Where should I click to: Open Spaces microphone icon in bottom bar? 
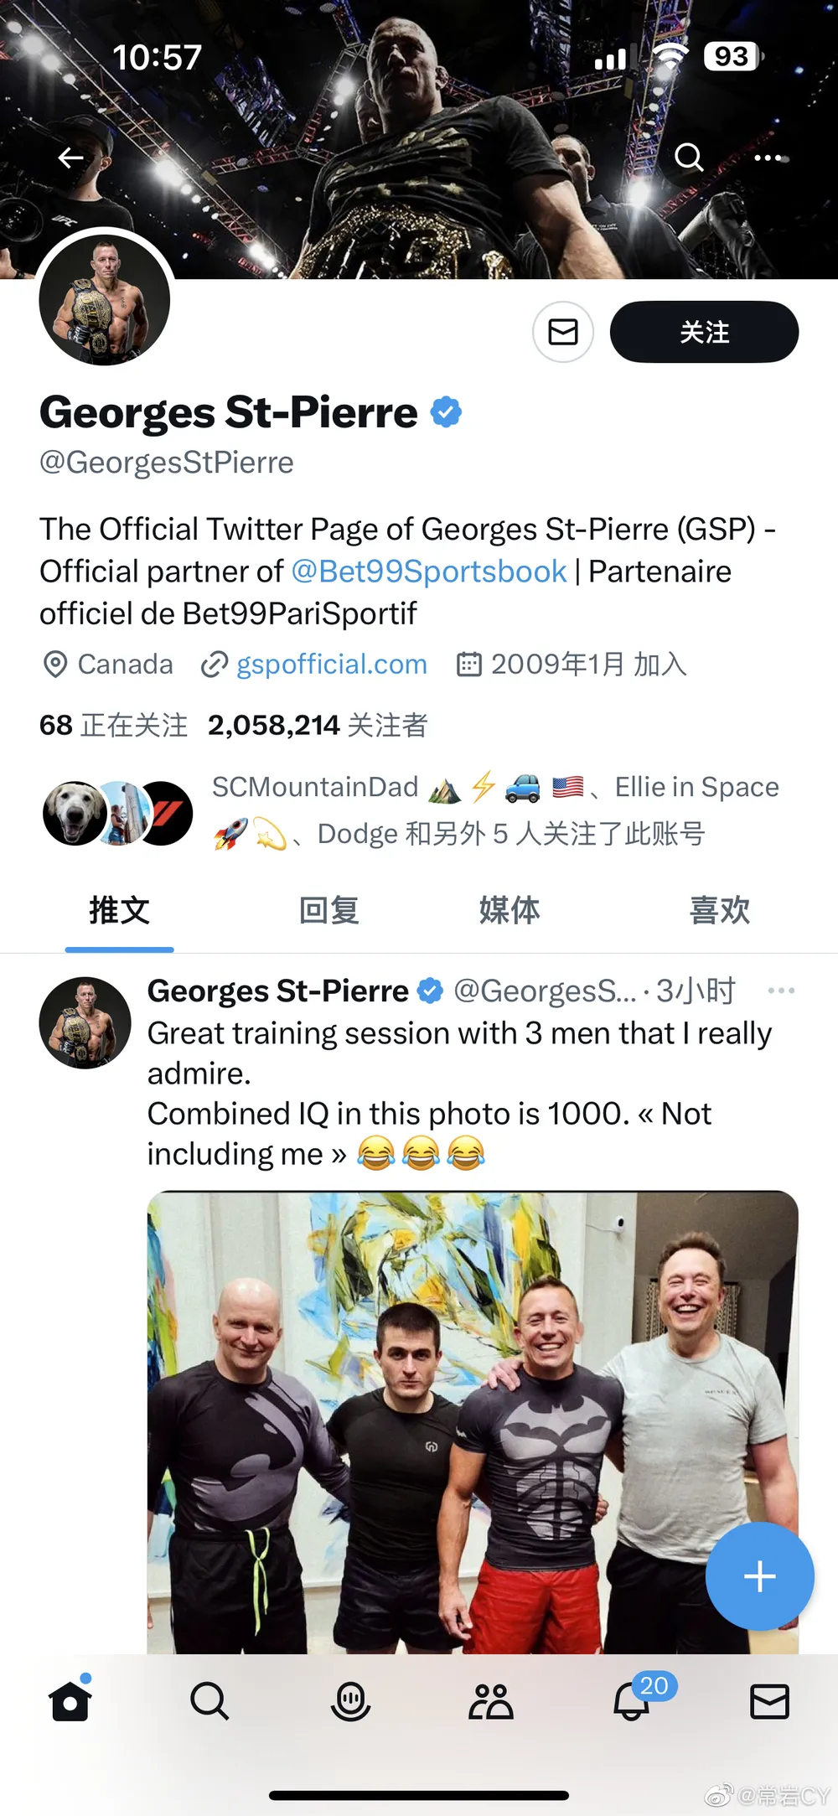(x=350, y=1702)
